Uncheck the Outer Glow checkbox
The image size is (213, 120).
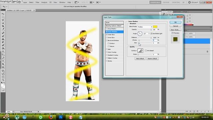[x=107, y=35]
